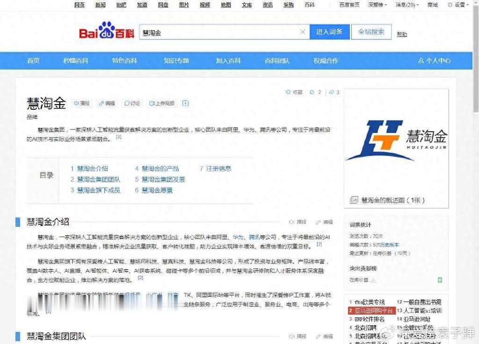The height and width of the screenshot is (344, 479).
Task: Click hot search item ERP软件排名
Action: click(370, 319)
